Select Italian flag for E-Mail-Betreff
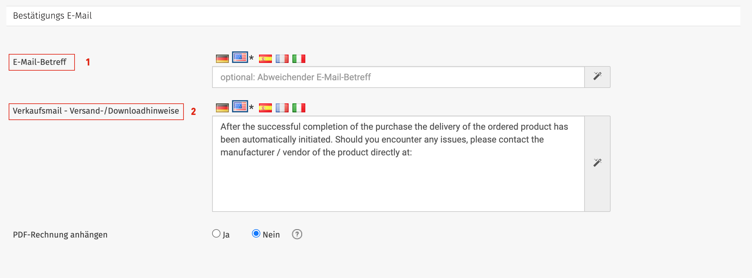The image size is (752, 278). 299,59
